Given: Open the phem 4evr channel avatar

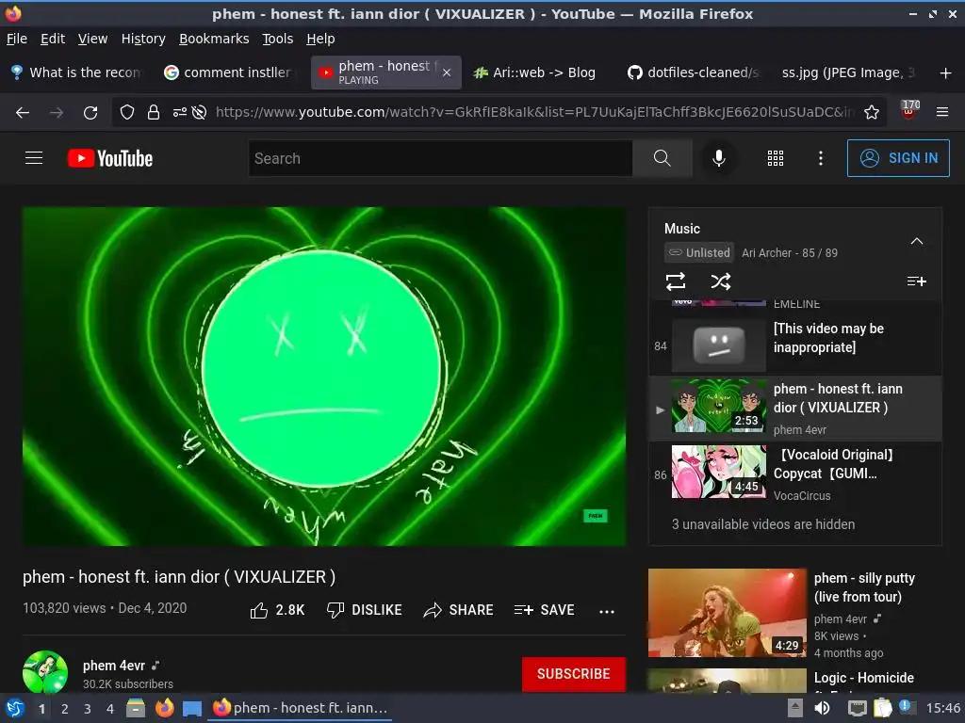Looking at the screenshot, I should pos(45,672).
